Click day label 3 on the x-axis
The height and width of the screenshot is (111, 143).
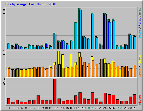[x=18, y=108]
